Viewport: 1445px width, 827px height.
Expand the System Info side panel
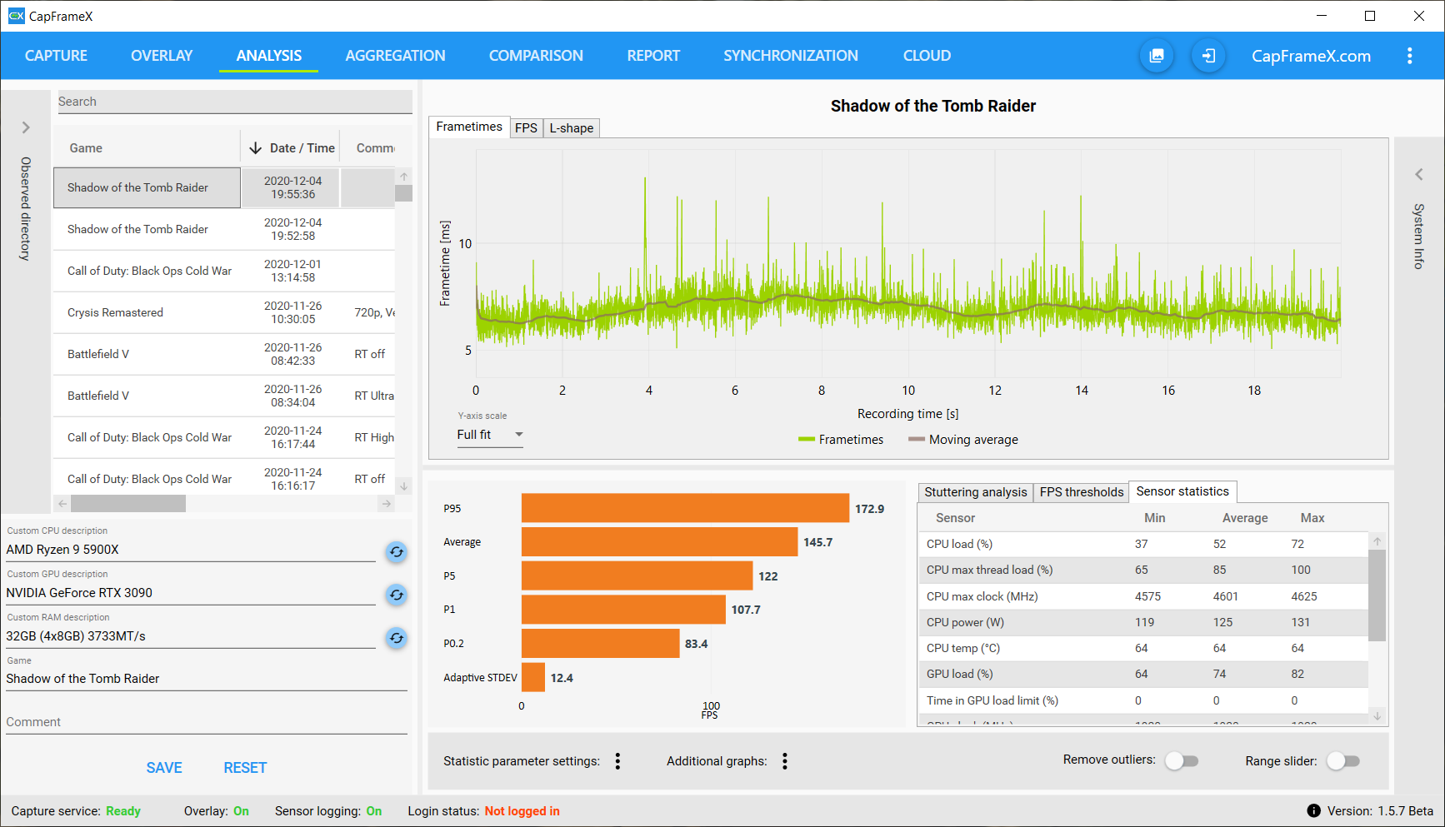1418,174
